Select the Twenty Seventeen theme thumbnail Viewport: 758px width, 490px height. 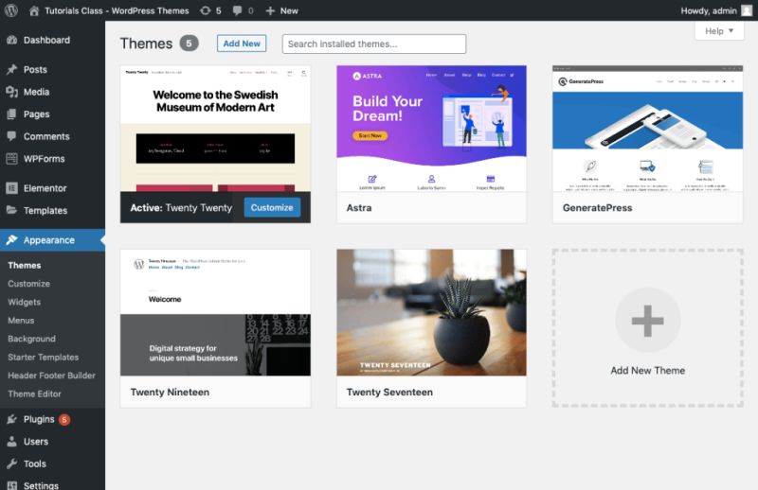[431, 312]
